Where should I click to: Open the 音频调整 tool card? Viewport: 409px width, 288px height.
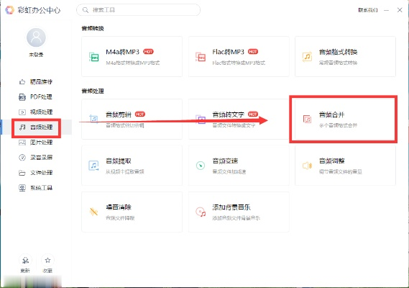[x=345, y=166]
